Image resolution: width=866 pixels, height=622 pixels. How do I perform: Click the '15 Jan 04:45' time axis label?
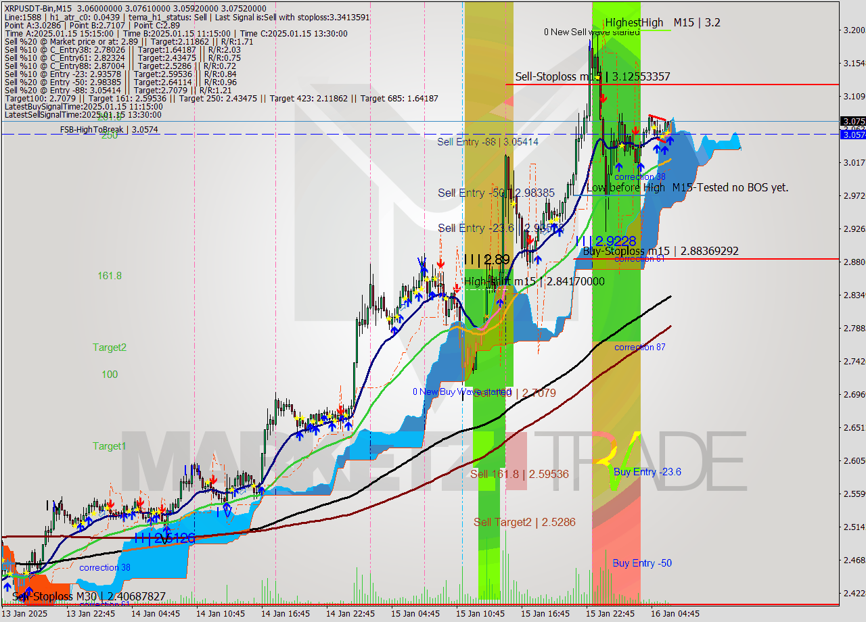[x=415, y=614]
